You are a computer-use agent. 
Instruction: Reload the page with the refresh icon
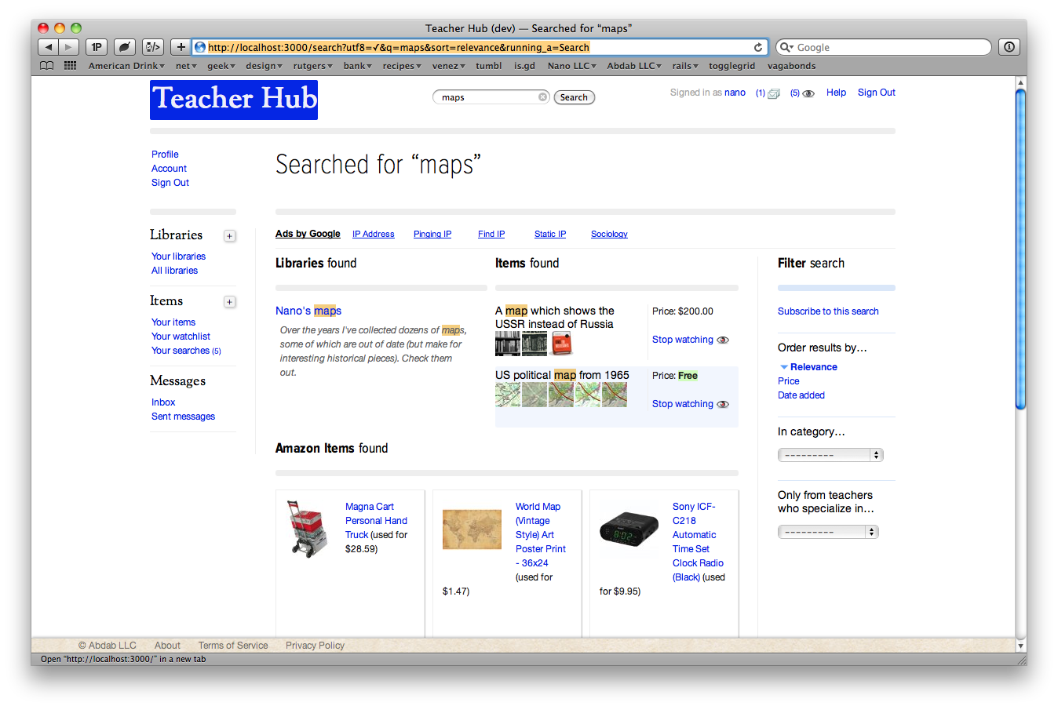(758, 47)
